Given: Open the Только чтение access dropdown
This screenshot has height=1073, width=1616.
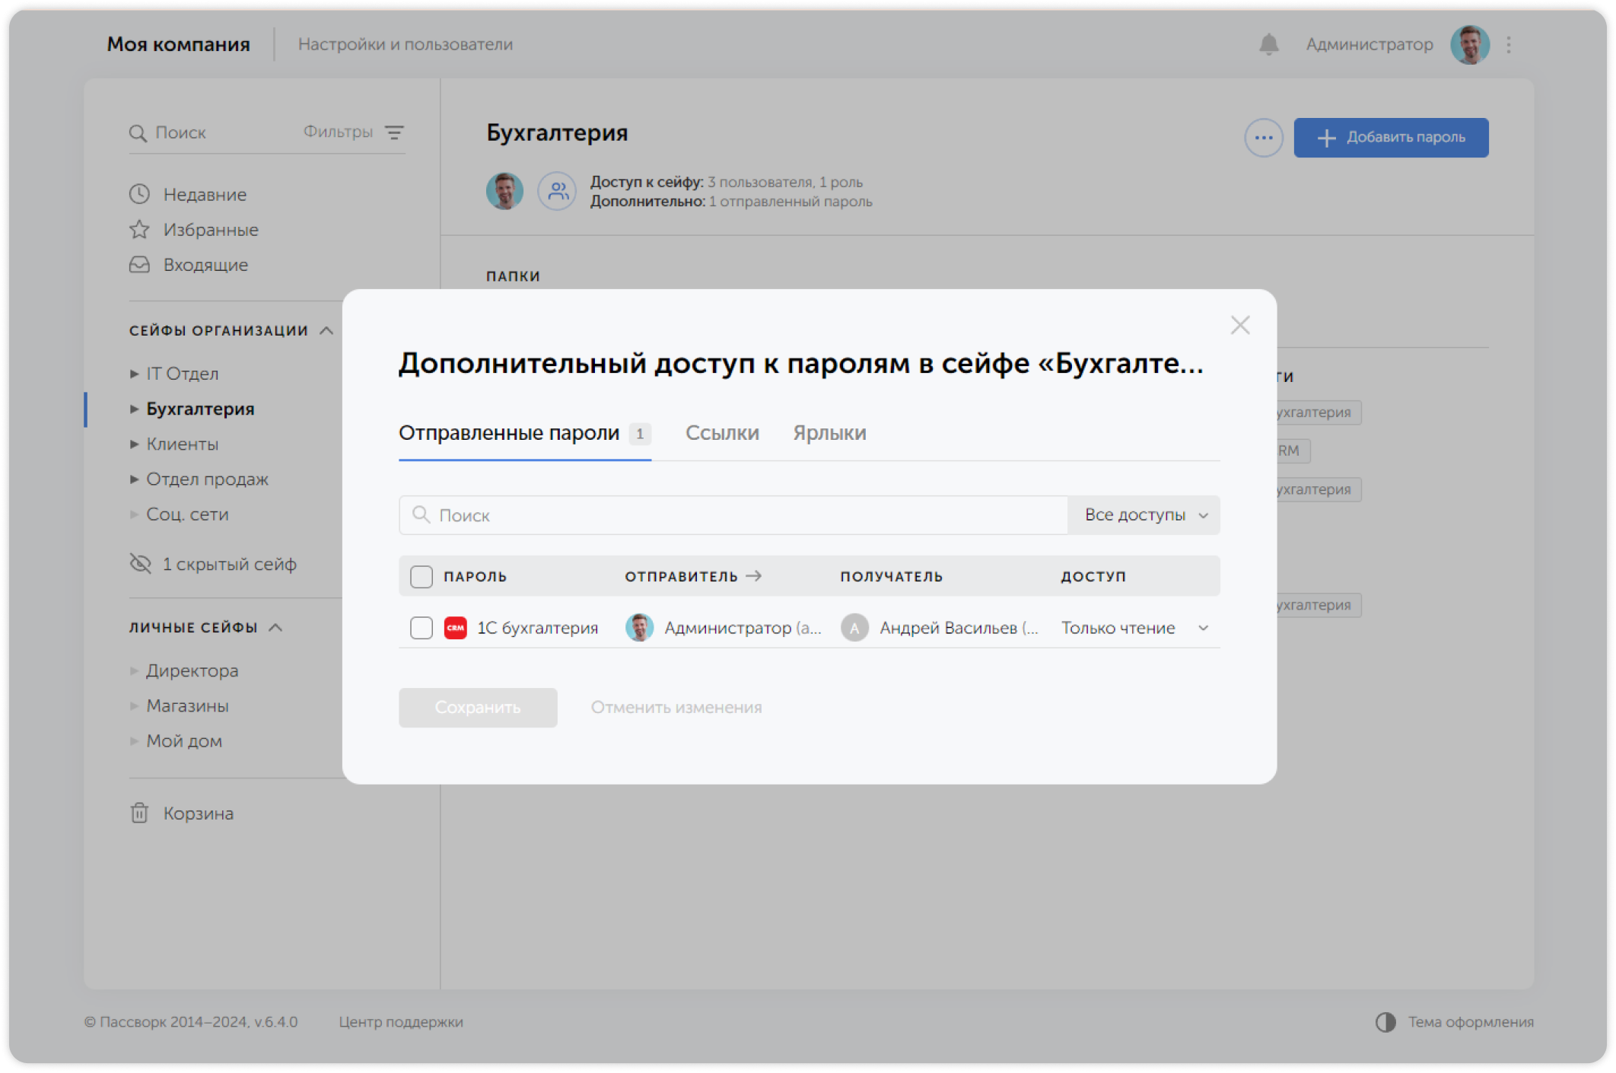Looking at the screenshot, I should tap(1133, 627).
